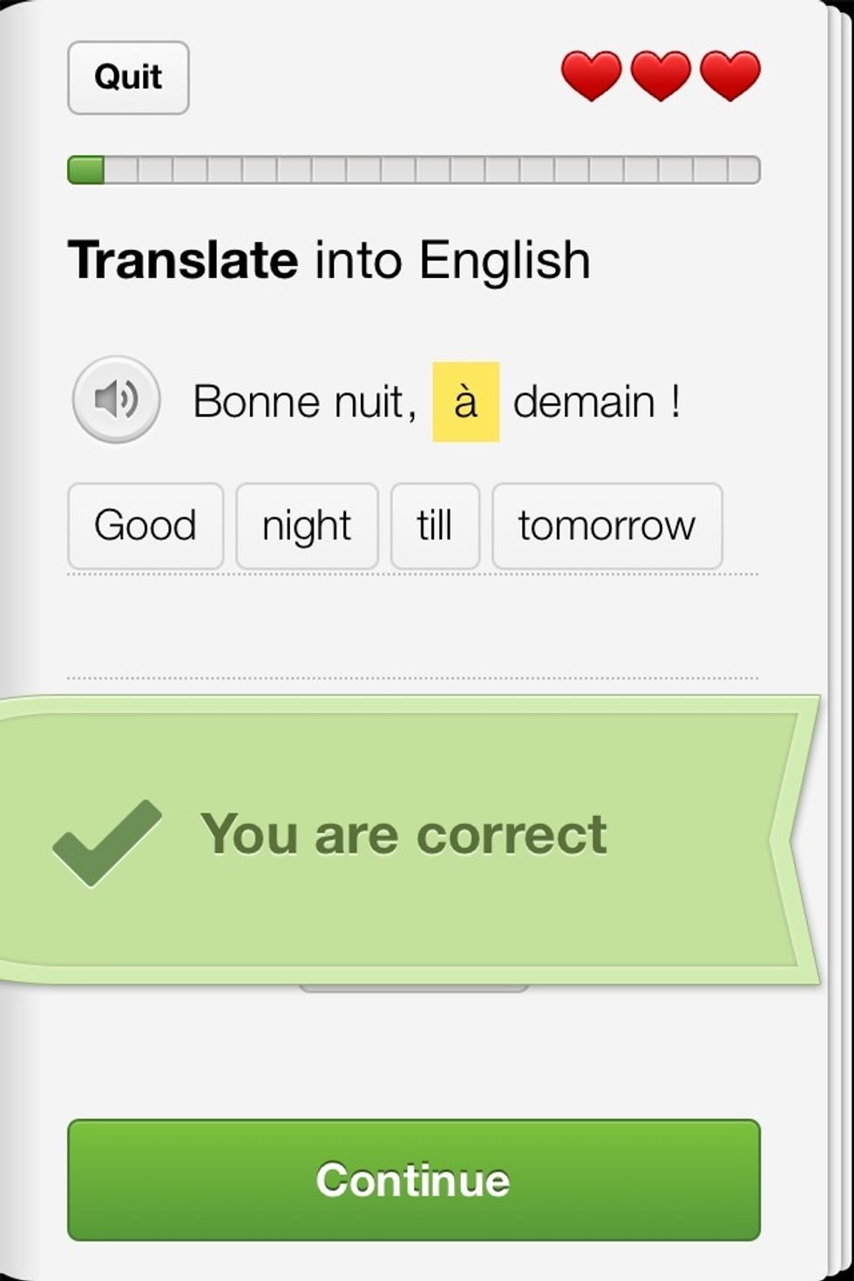Click the first red heart
Viewport: 854px width, 1281px height.
(x=591, y=75)
